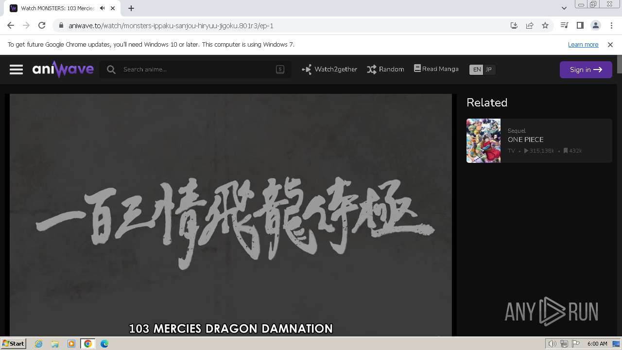This screenshot has height=350, width=622.
Task: Click the address bar URL
Action: (x=171, y=25)
